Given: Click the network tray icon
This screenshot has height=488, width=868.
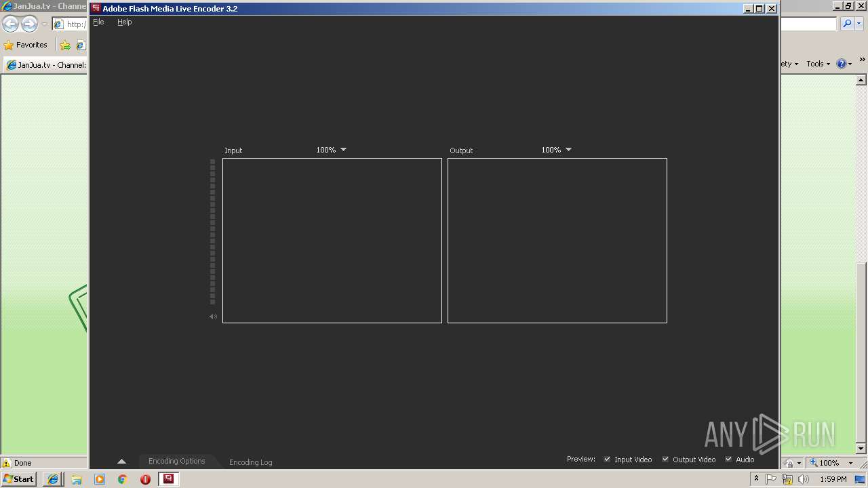Looking at the screenshot, I should tap(787, 479).
